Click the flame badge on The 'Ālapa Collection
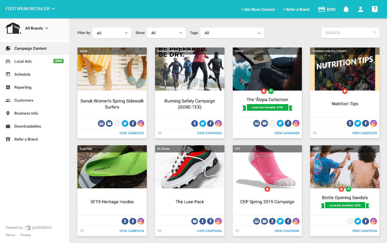This screenshot has height=243, width=387. [264, 91]
